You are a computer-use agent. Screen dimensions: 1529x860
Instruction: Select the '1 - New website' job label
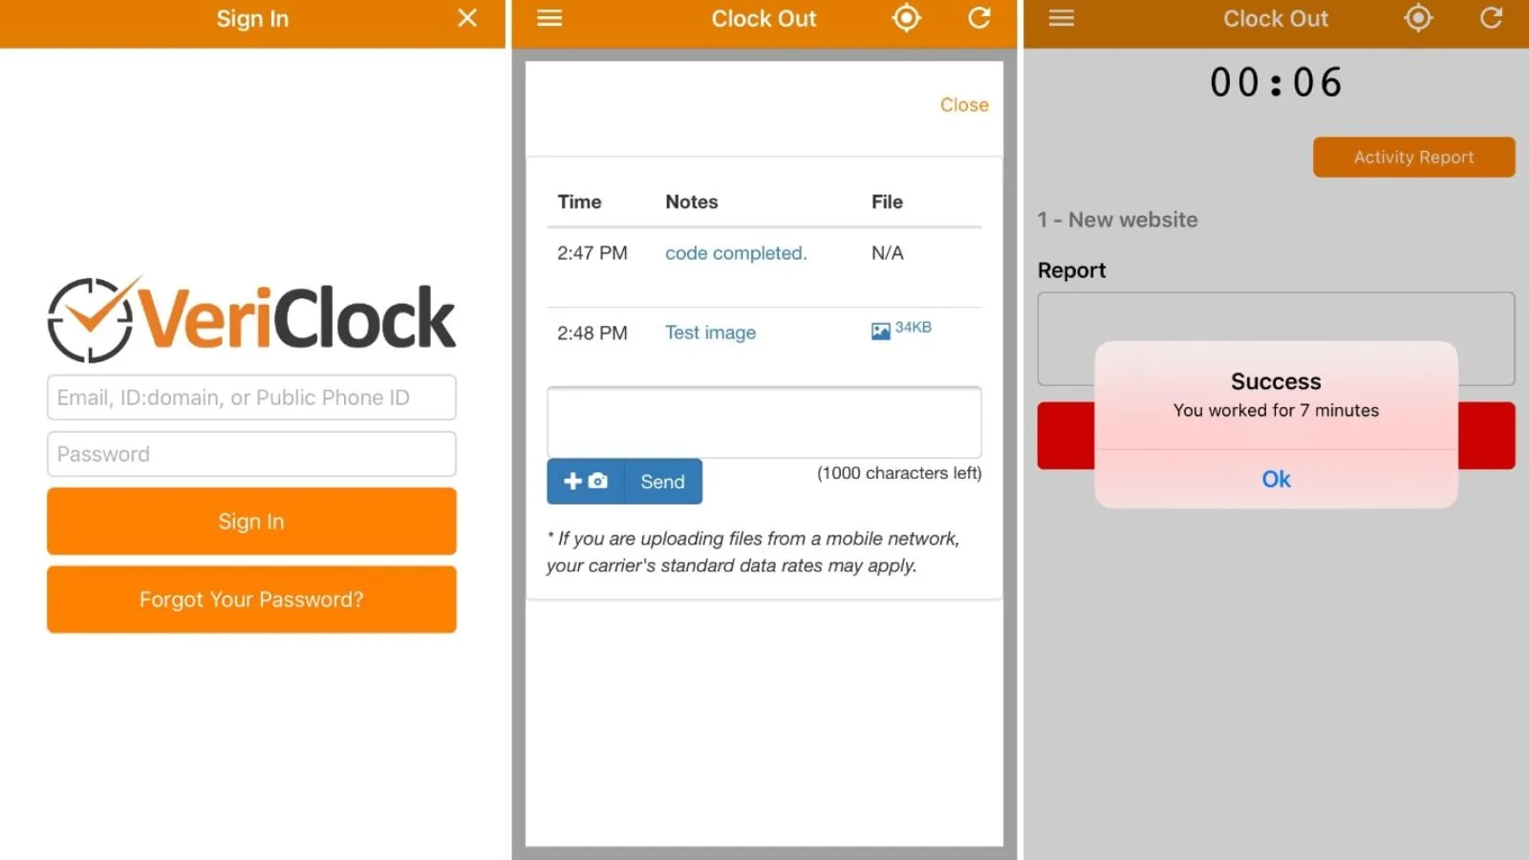click(x=1117, y=220)
